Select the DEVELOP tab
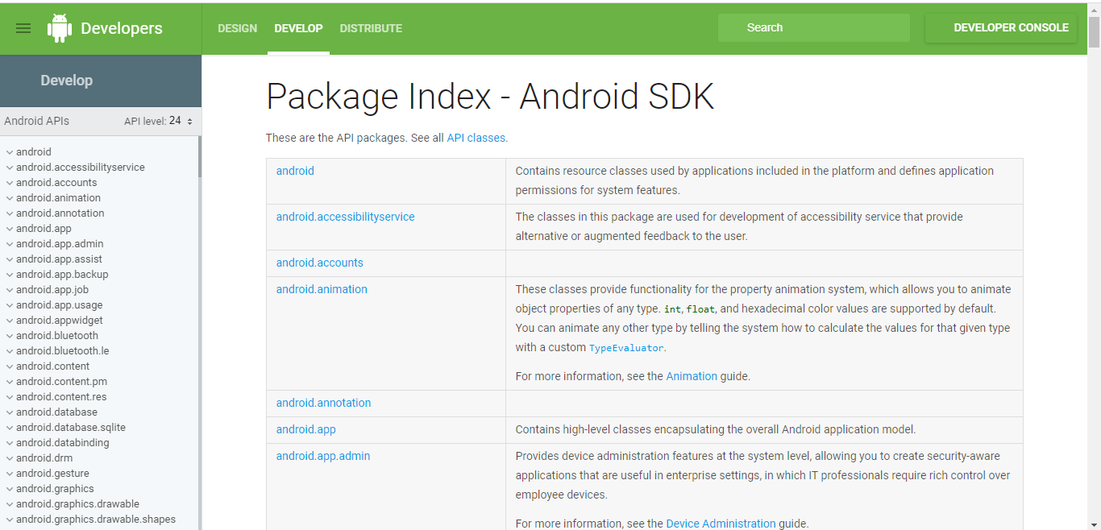This screenshot has height=530, width=1101. (298, 27)
